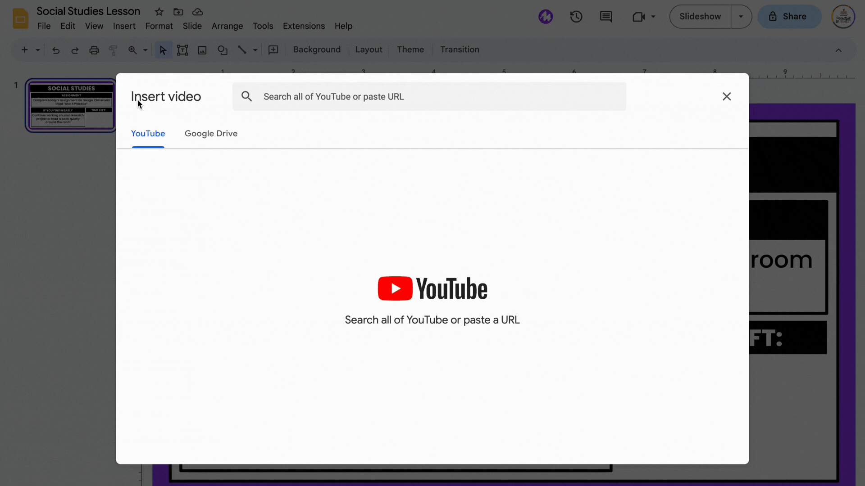Check the cloud document status icon

pos(197,12)
